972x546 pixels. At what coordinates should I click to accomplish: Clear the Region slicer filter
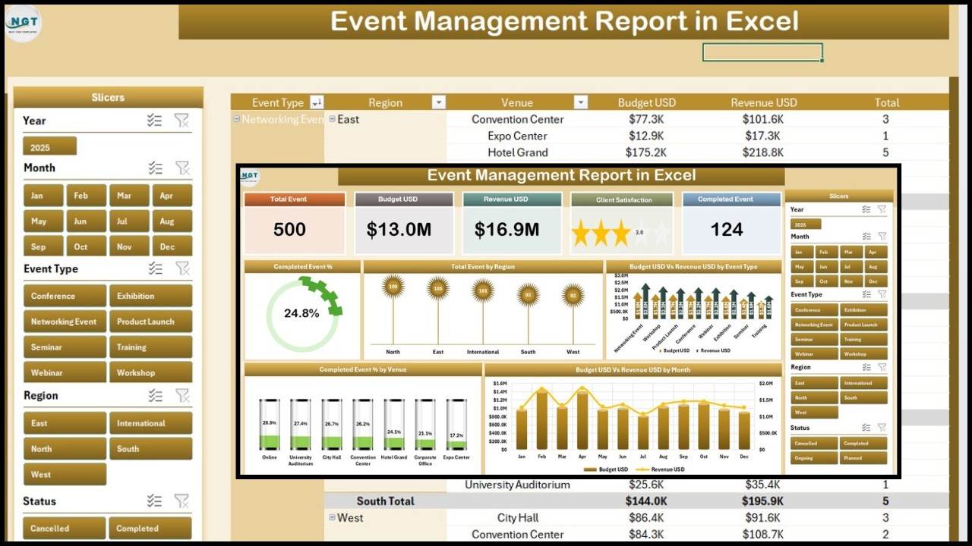[181, 395]
